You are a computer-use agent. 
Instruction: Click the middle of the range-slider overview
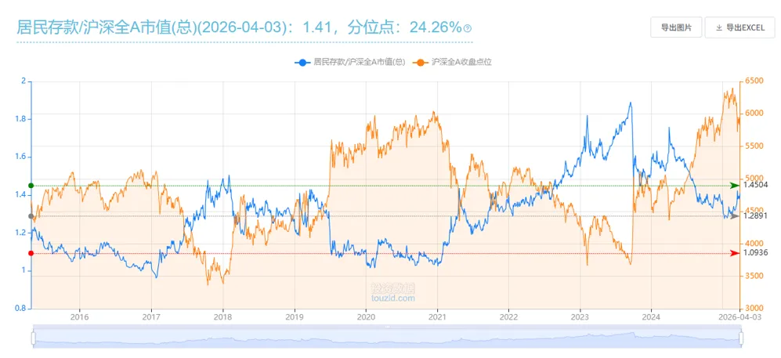pyautogui.click(x=387, y=338)
